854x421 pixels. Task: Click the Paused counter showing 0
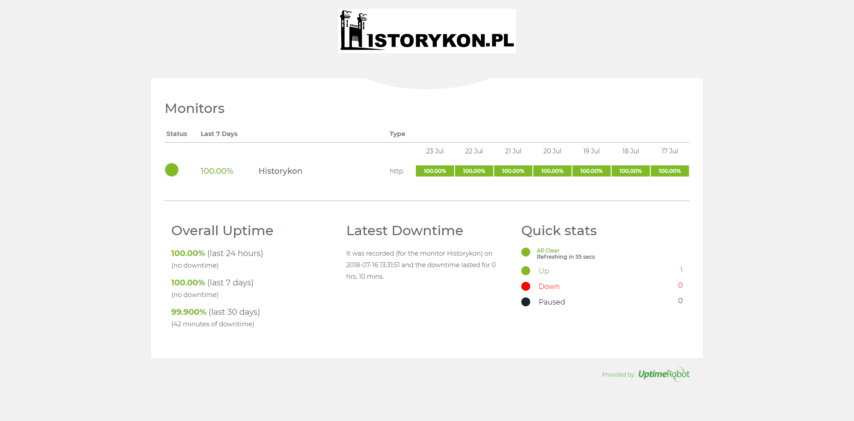[680, 301]
